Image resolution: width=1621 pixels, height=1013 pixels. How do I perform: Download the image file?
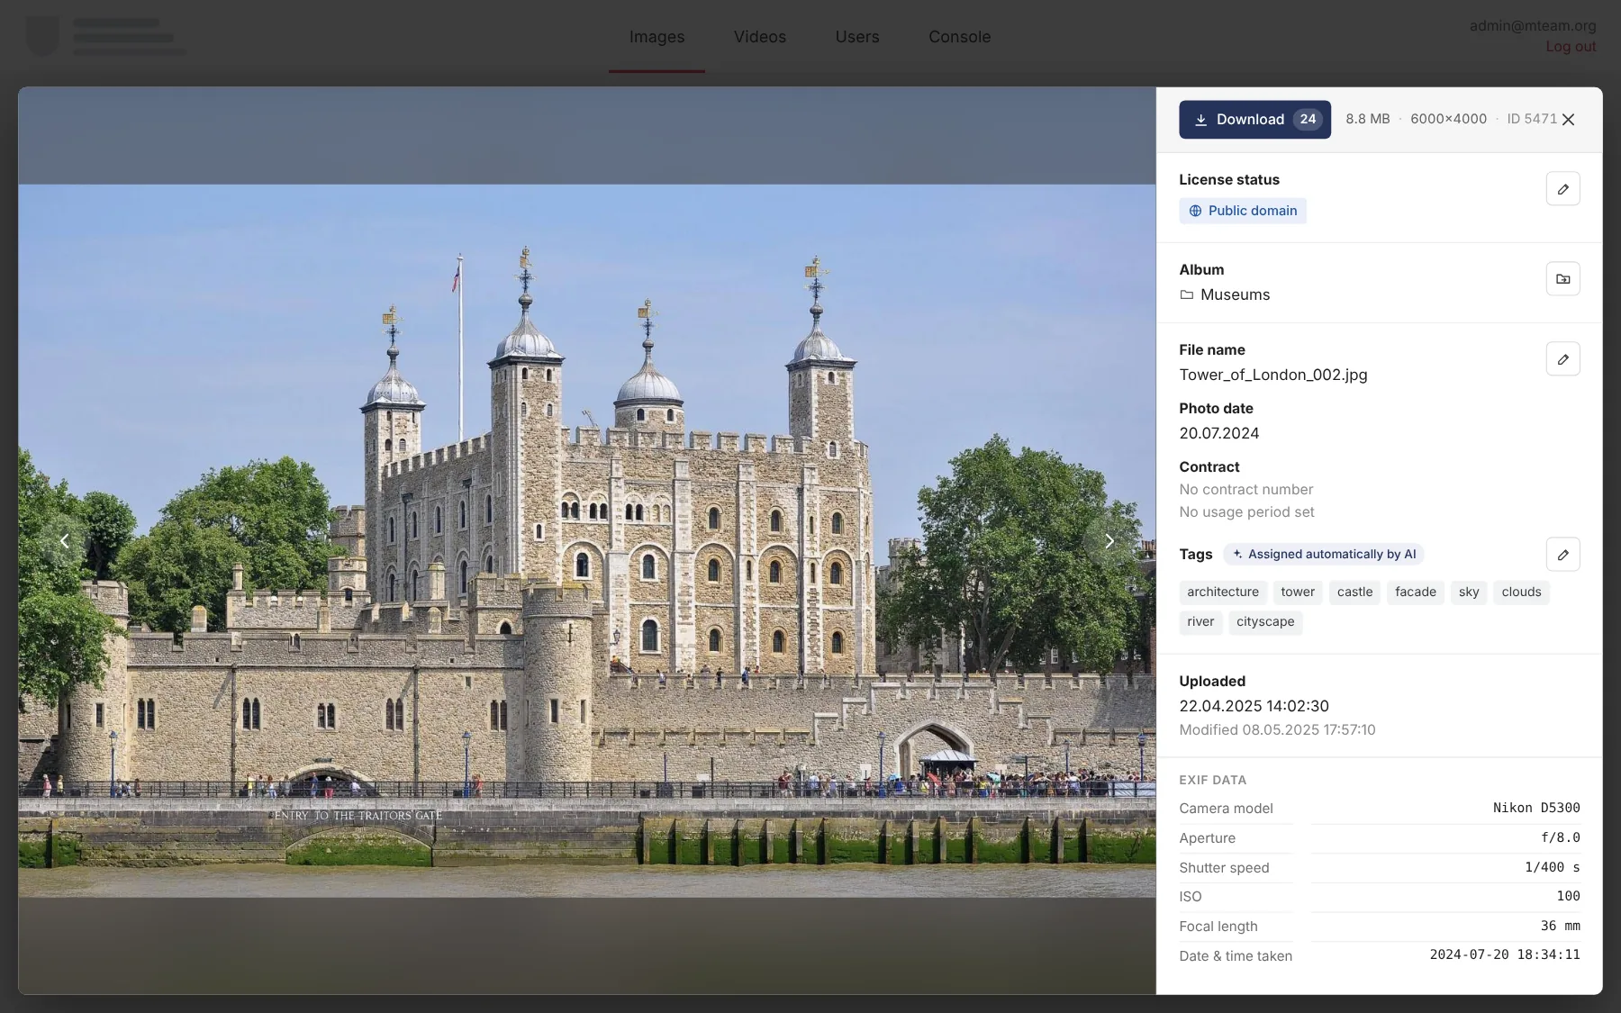pos(1254,120)
